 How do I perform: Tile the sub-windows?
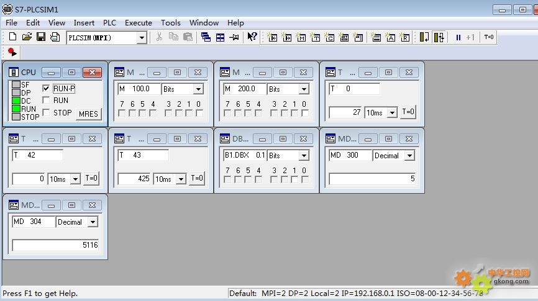coord(221,37)
